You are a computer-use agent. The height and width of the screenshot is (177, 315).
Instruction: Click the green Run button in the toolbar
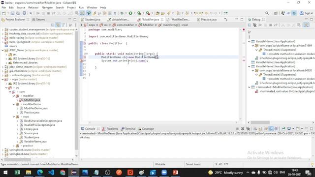point(130,13)
